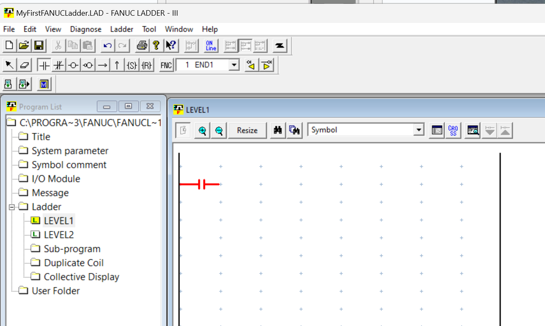Open the Ladder menu
Image resolution: width=545 pixels, height=326 pixels.
click(121, 29)
